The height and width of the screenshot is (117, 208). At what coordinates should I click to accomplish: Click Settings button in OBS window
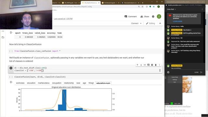(x=175, y=80)
